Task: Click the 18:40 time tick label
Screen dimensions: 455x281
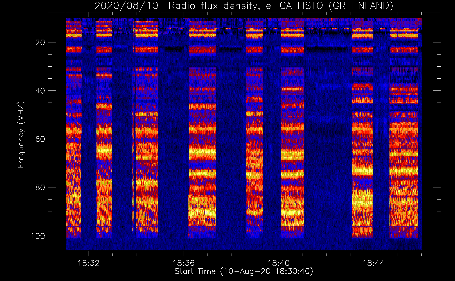Action: (279, 263)
